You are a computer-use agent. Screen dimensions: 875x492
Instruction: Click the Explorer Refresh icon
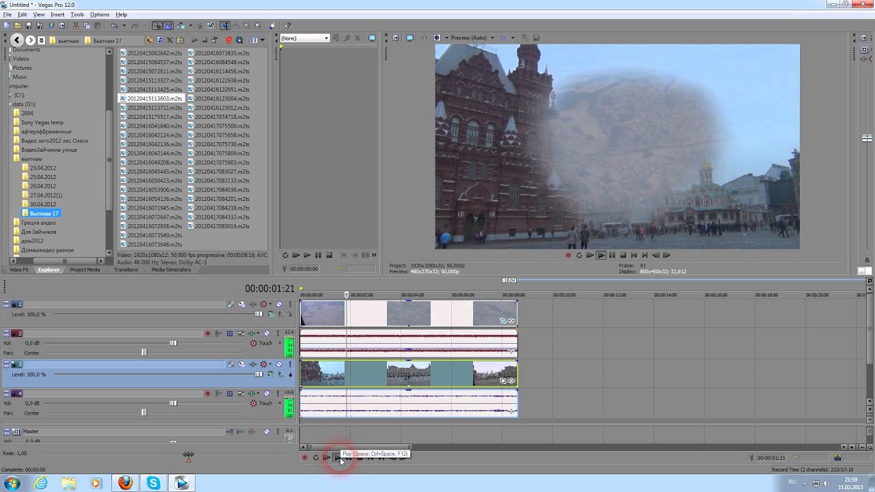click(160, 40)
